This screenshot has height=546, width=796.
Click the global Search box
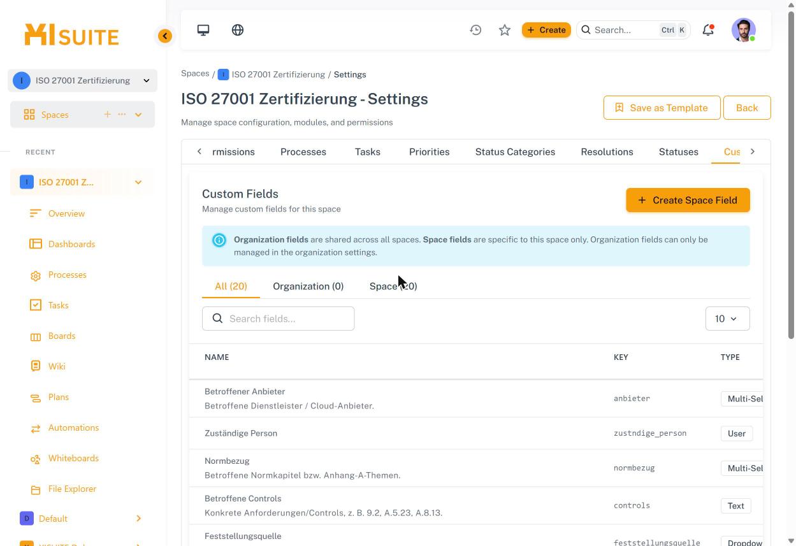(633, 30)
